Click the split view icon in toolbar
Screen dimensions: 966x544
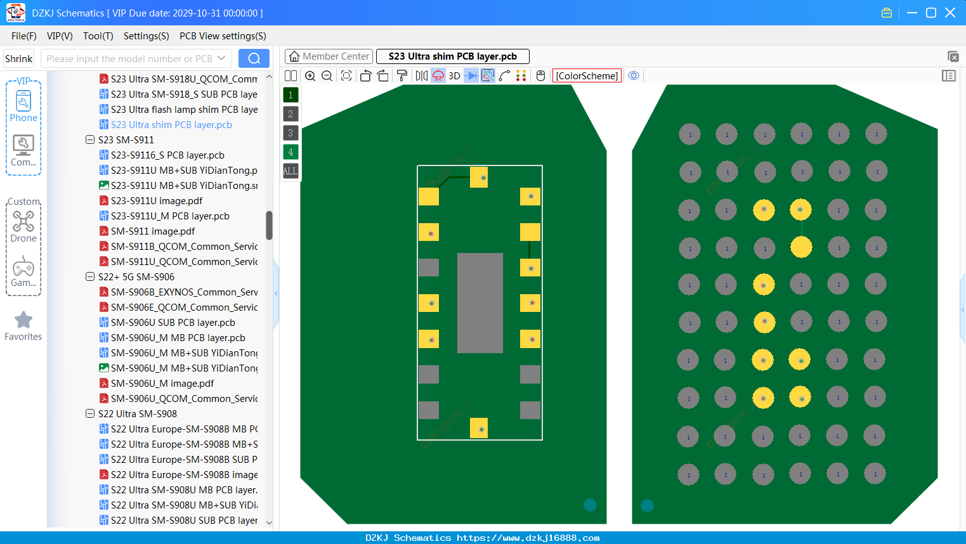pyautogui.click(x=290, y=76)
